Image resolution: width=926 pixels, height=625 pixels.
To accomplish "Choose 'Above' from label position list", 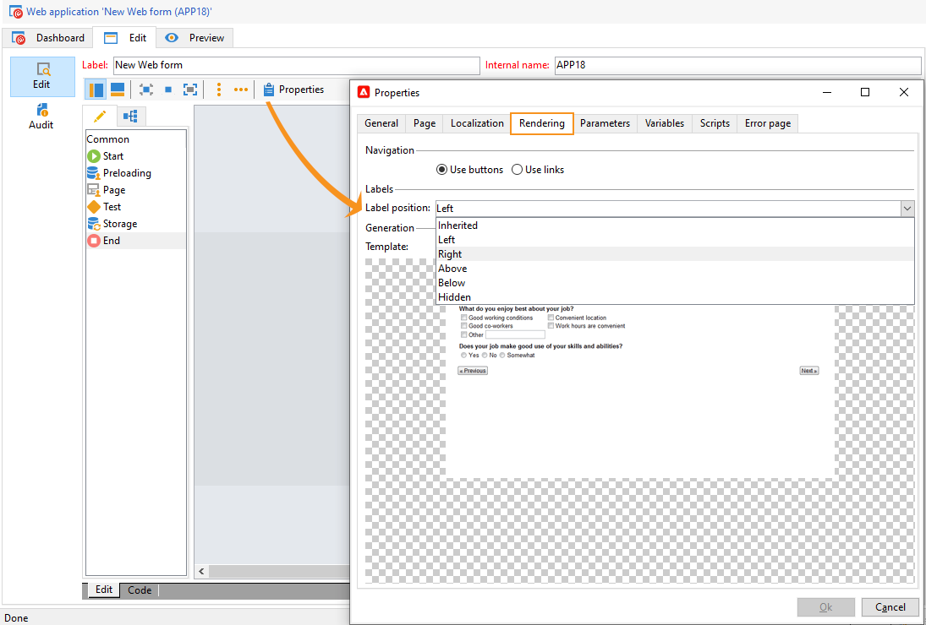I will pyautogui.click(x=452, y=269).
